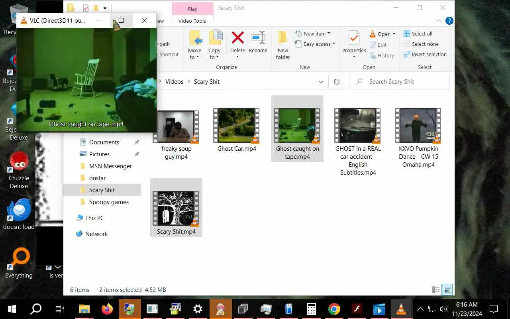Open Everything search desktop shortcut

[x=19, y=264]
